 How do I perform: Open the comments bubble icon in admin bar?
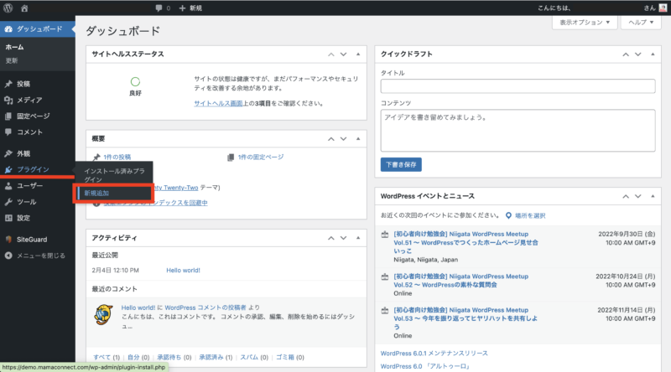point(159,8)
